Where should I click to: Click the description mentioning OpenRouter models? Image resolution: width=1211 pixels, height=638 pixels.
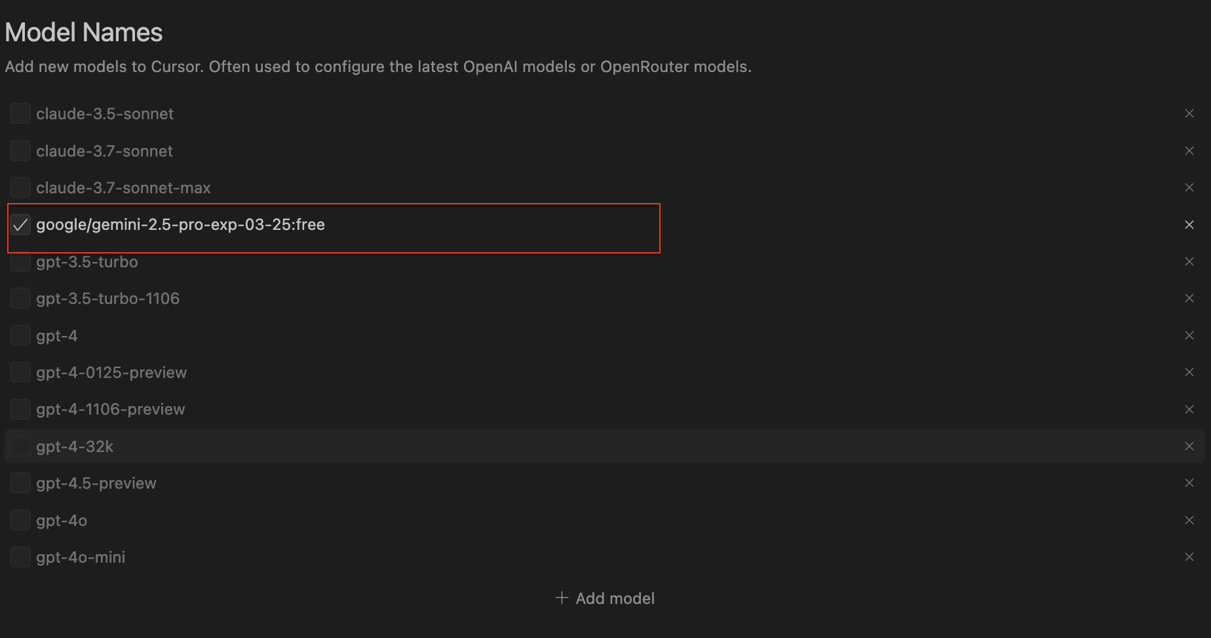(378, 67)
